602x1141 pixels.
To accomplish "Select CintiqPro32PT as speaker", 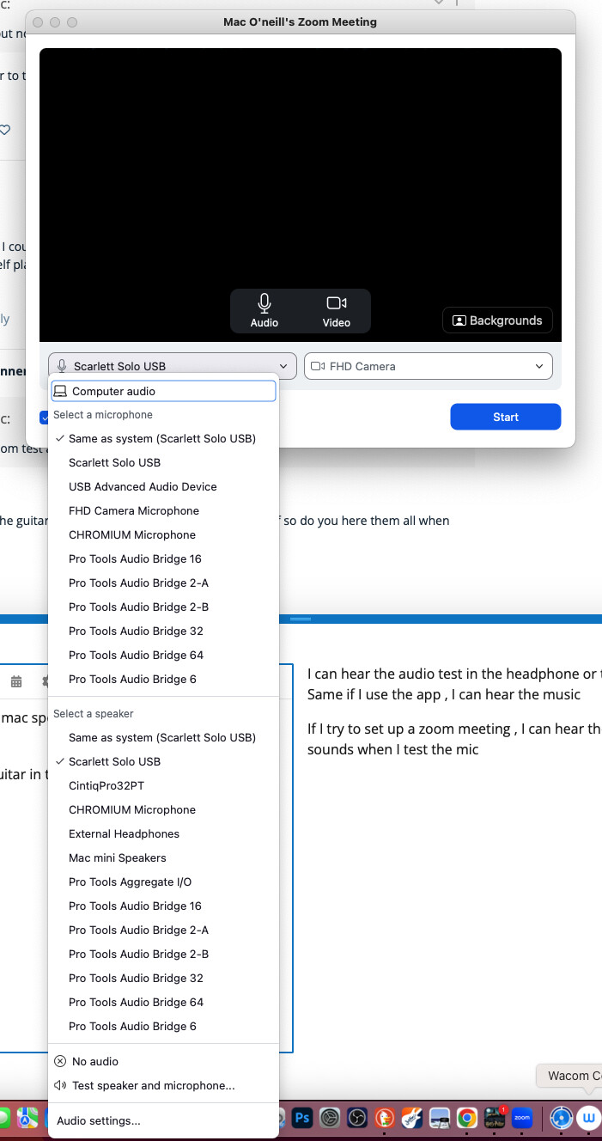I will 163,785.
